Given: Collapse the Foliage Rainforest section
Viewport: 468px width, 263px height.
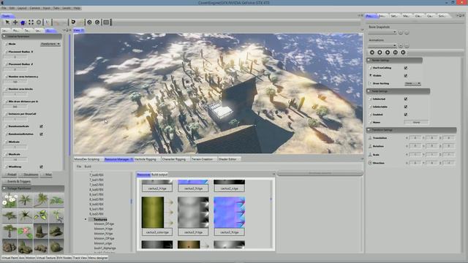Looking at the screenshot, I should coord(4,188).
